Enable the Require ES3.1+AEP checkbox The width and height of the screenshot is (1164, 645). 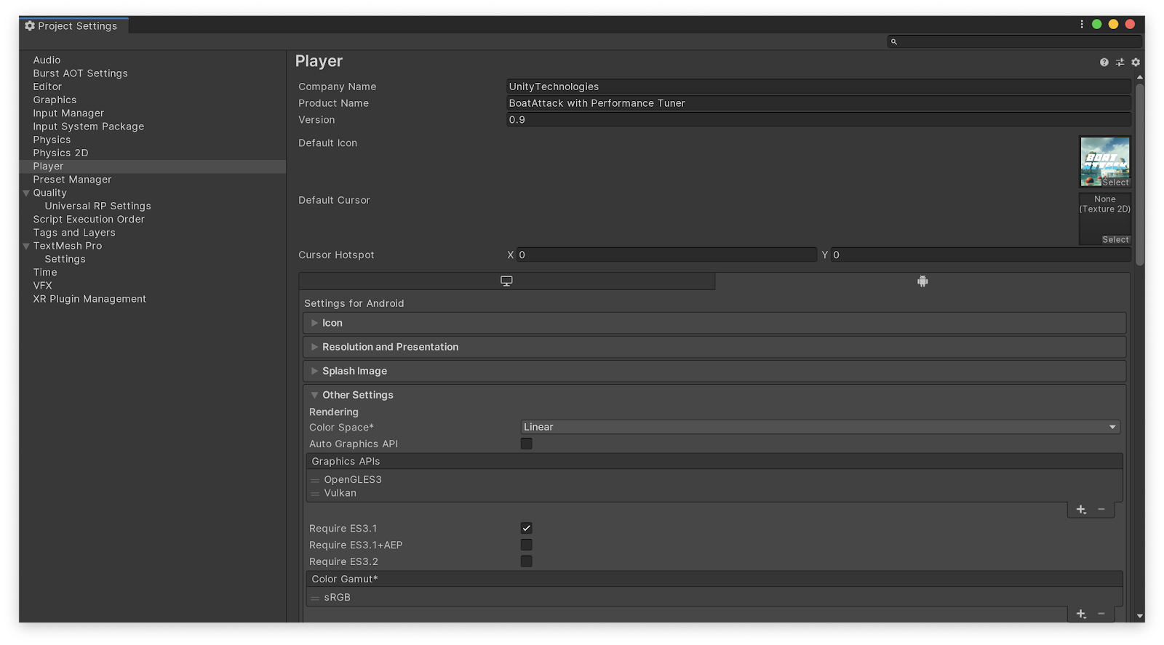[527, 545]
